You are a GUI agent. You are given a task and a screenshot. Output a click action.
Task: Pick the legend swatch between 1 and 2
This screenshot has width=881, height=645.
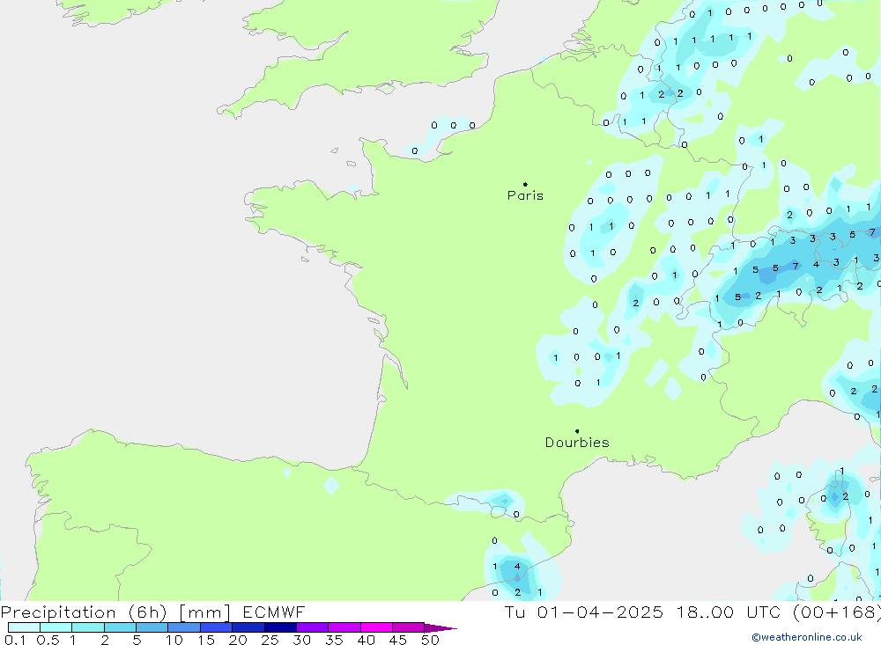[x=88, y=627]
